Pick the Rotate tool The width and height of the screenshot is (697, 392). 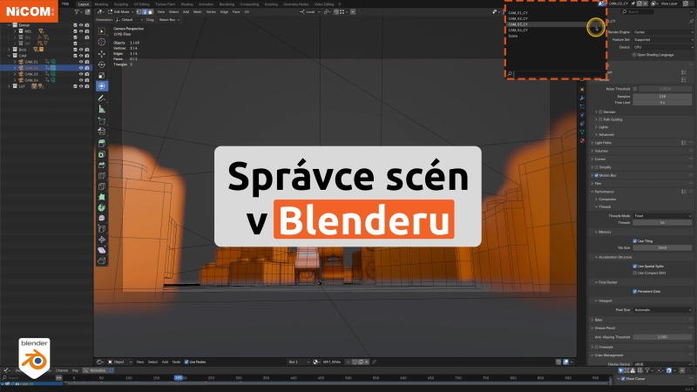point(102,64)
